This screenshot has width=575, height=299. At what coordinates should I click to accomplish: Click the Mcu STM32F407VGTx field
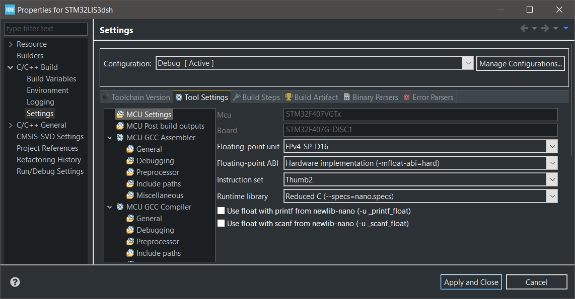[x=420, y=114]
